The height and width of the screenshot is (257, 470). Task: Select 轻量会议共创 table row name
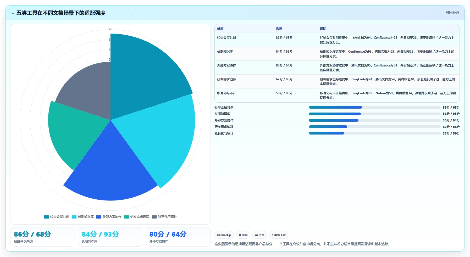(226, 38)
